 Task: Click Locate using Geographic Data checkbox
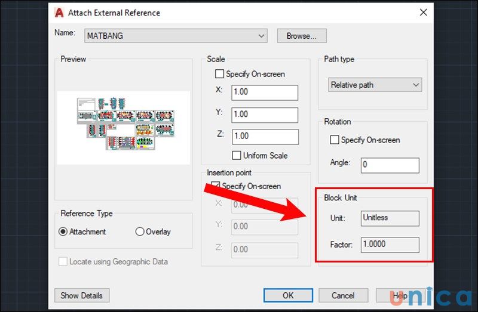coord(63,261)
